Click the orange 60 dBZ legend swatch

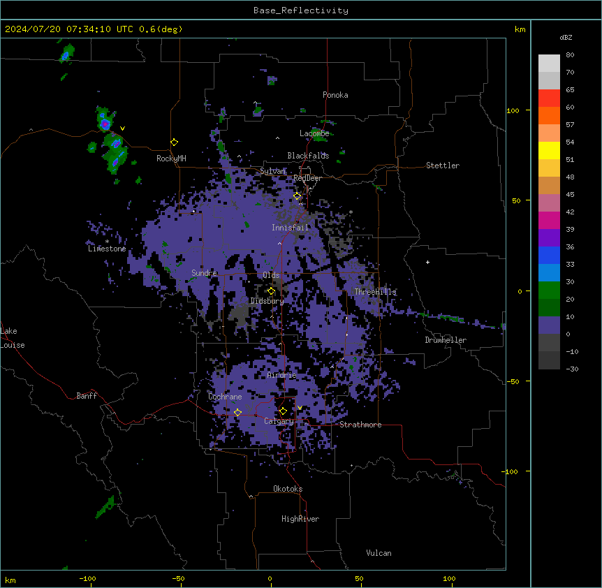[549, 115]
